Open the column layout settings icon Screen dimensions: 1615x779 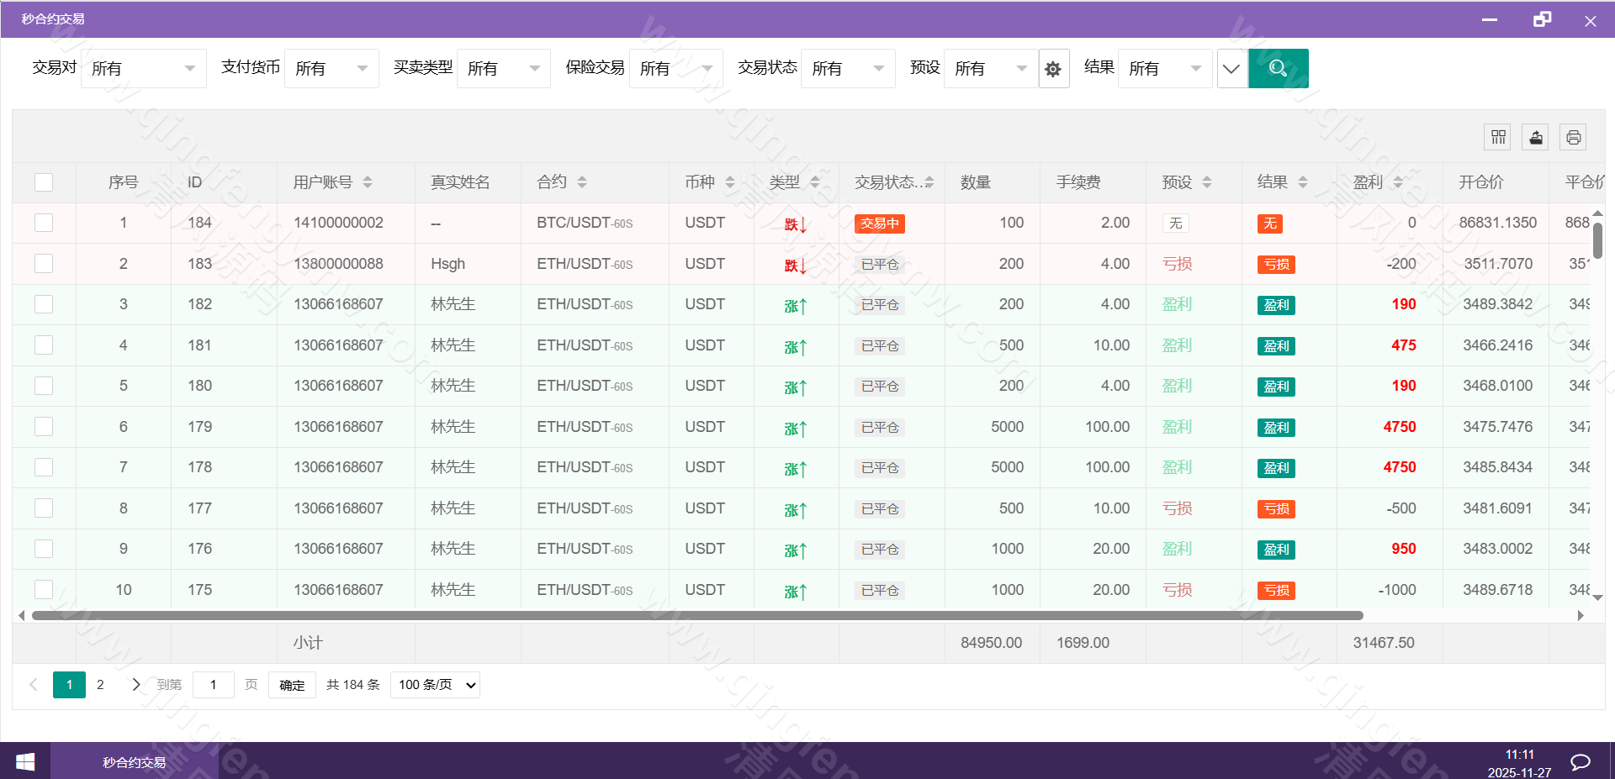point(1497,137)
